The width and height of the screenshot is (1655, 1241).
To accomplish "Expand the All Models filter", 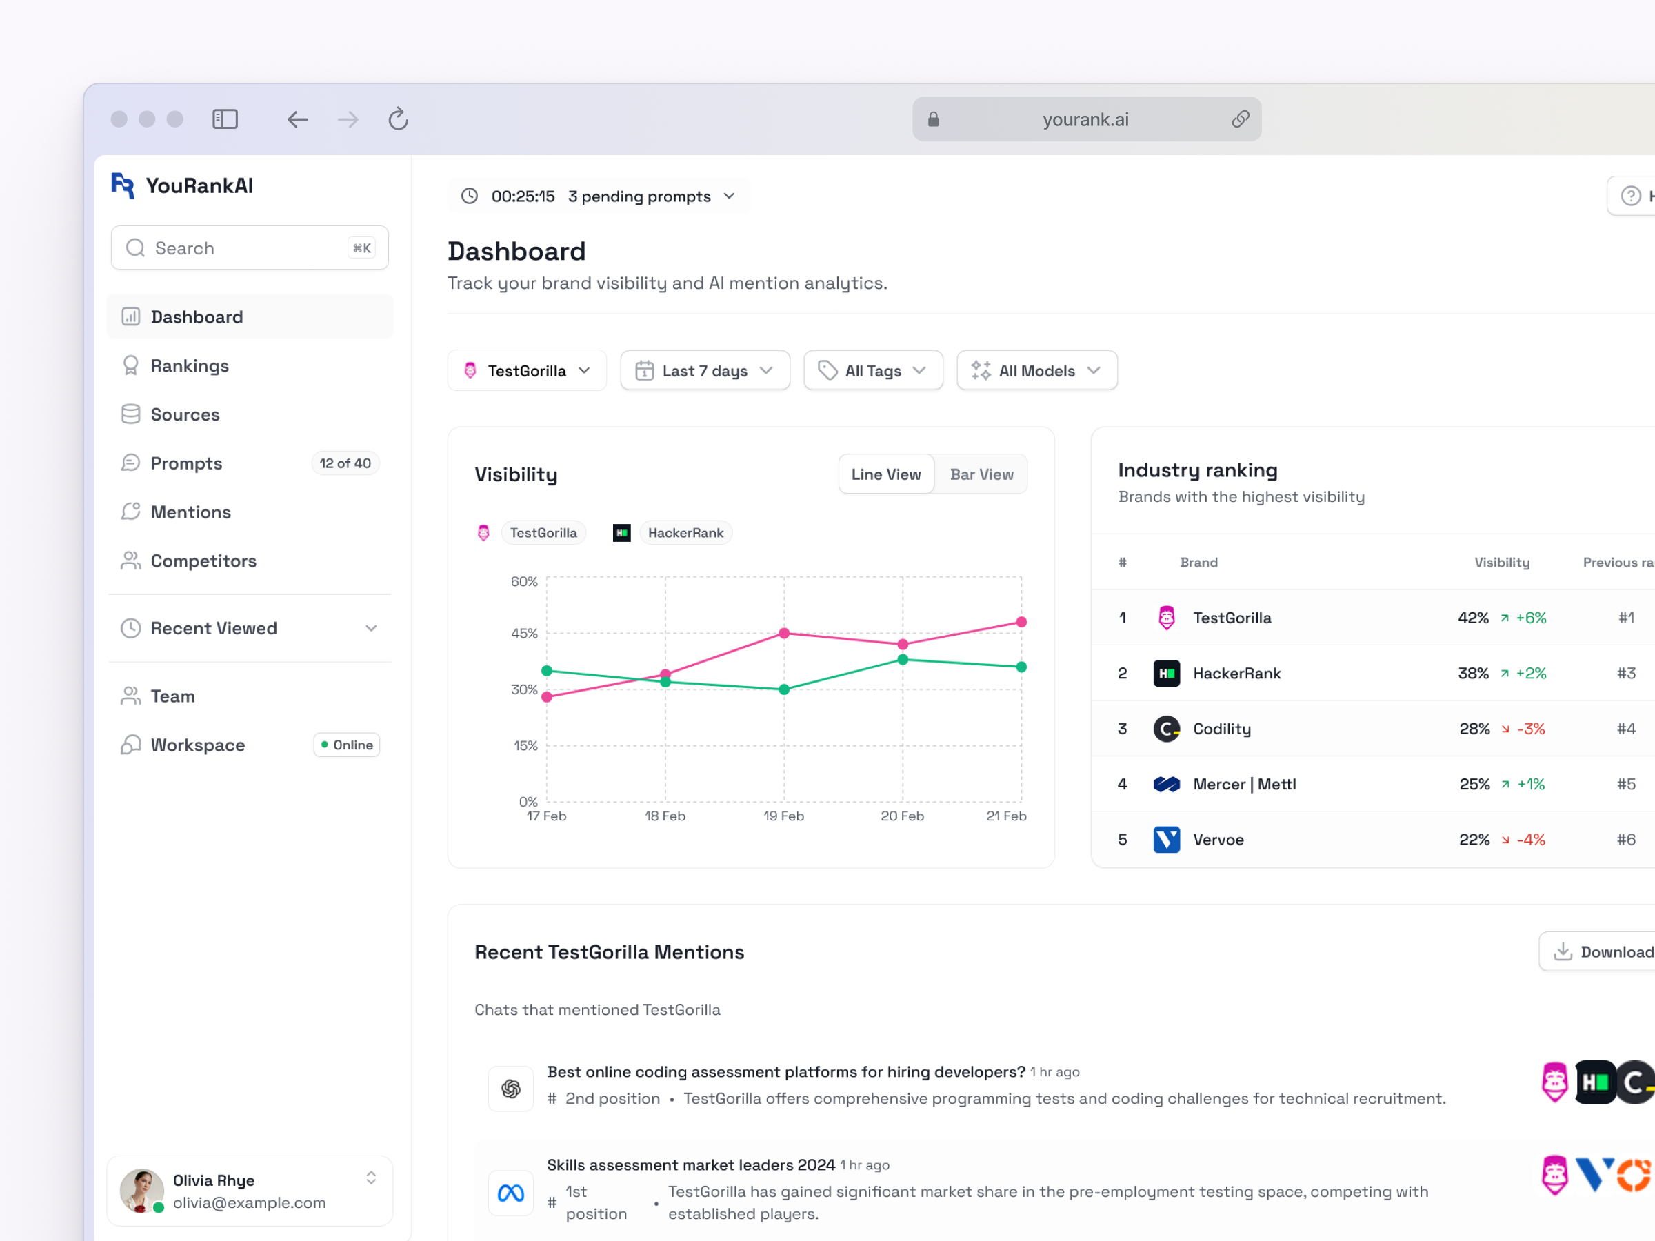I will 1036,370.
